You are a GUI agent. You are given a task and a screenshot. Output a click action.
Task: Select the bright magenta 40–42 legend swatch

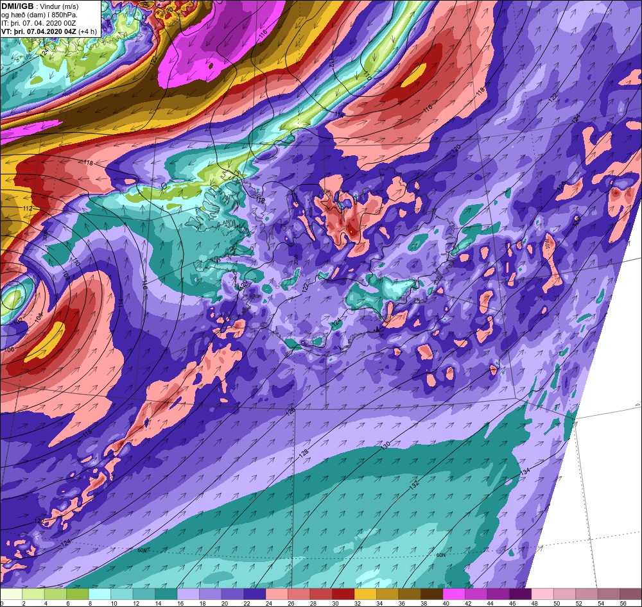(454, 593)
